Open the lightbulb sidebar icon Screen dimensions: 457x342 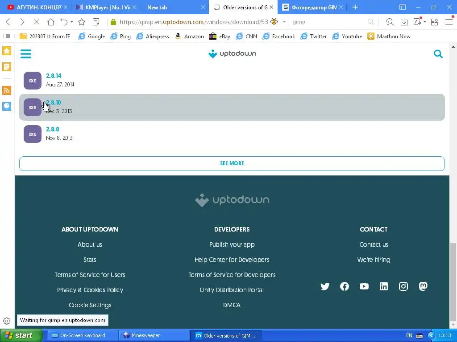point(7,106)
